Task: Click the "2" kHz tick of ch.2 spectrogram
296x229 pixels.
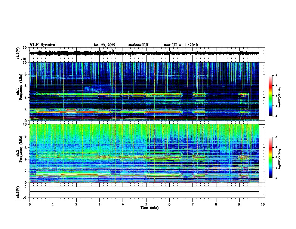Action: pos(26,171)
